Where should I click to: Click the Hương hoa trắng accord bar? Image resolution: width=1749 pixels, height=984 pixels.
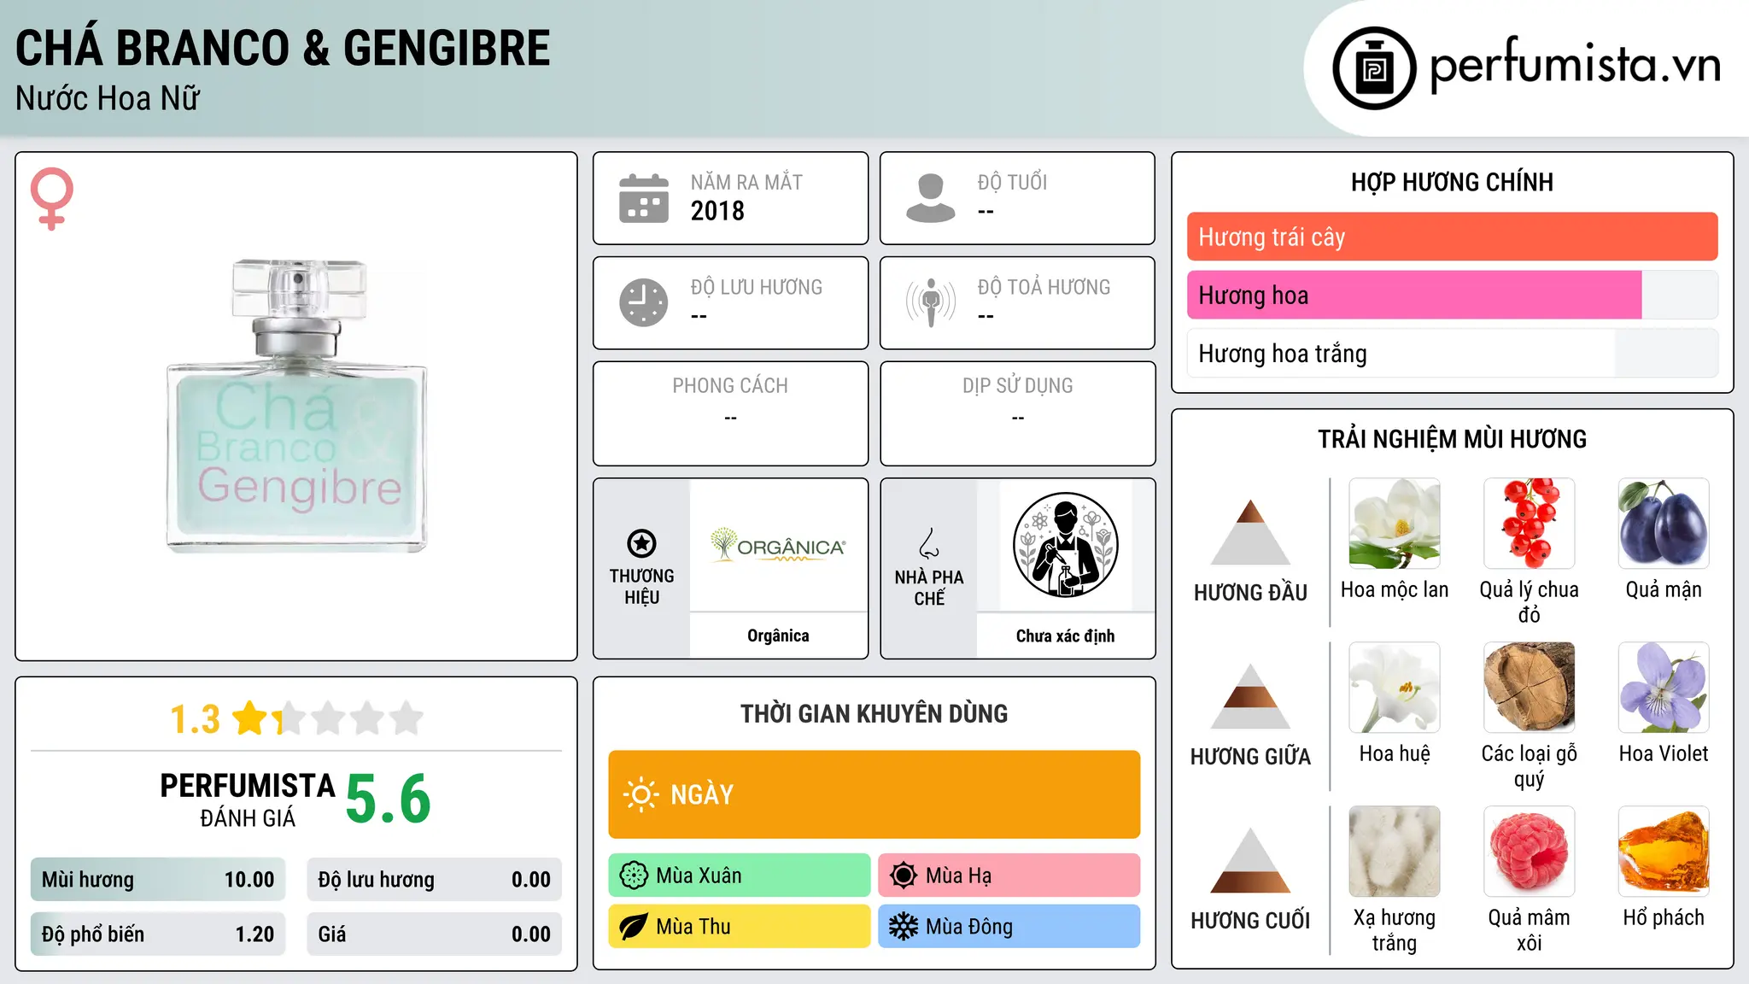1452,353
